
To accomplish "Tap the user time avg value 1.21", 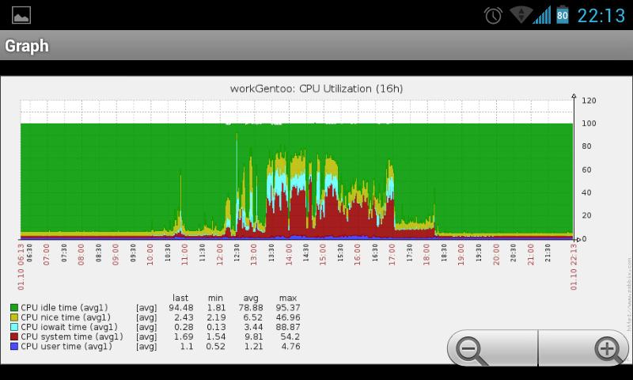I will tap(253, 347).
